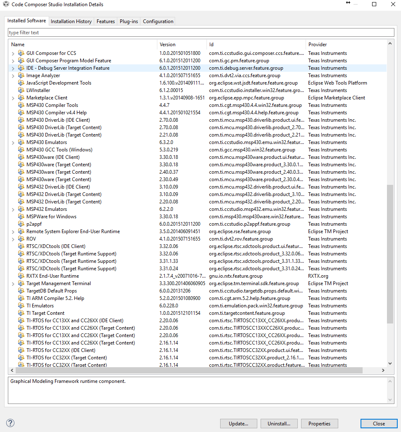The width and height of the screenshot is (401, 432).
Task: Sort by the Id column header
Action: pyautogui.click(x=256, y=45)
